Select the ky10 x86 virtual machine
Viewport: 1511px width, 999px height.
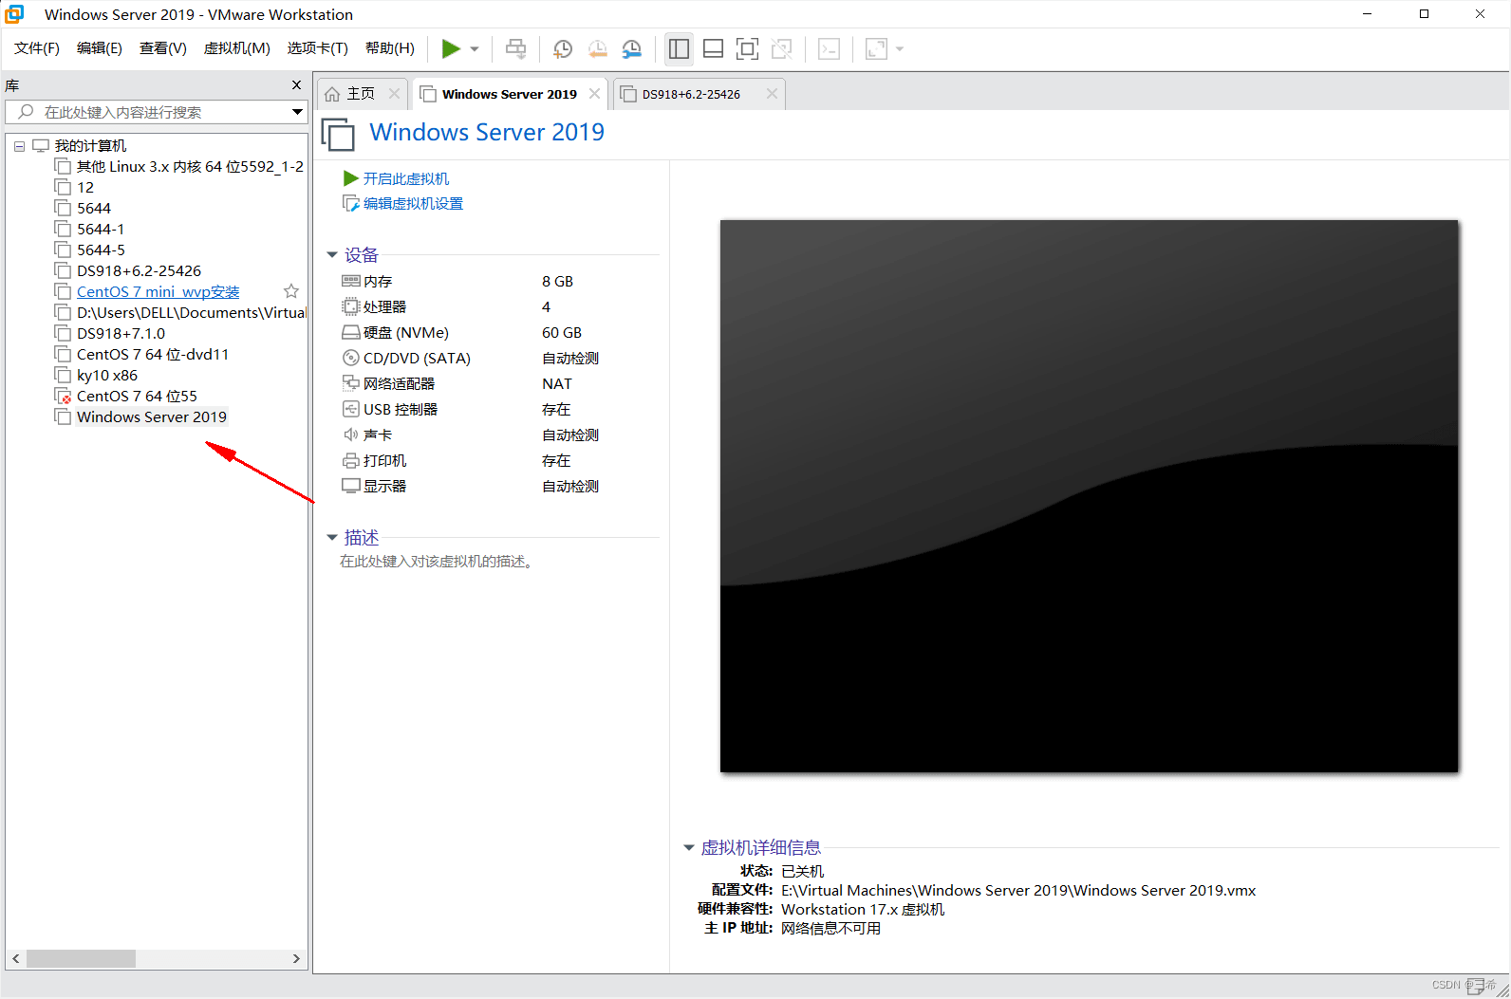pos(107,376)
